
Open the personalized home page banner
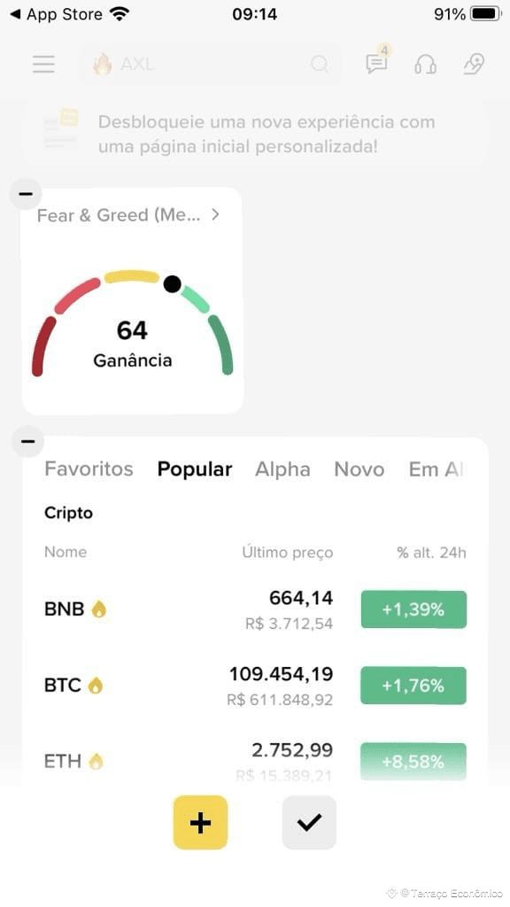coord(256,133)
